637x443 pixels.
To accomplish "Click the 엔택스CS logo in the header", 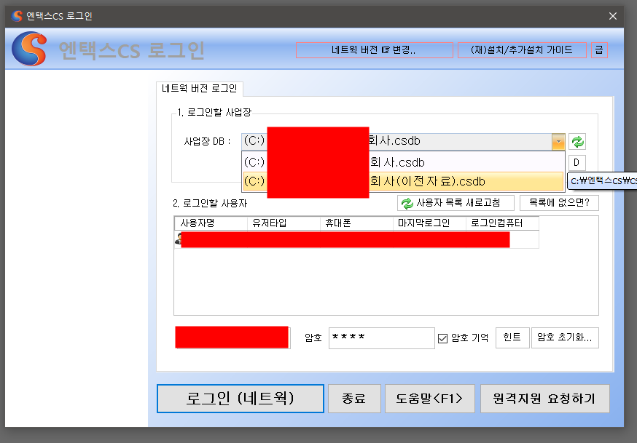I will [x=28, y=49].
